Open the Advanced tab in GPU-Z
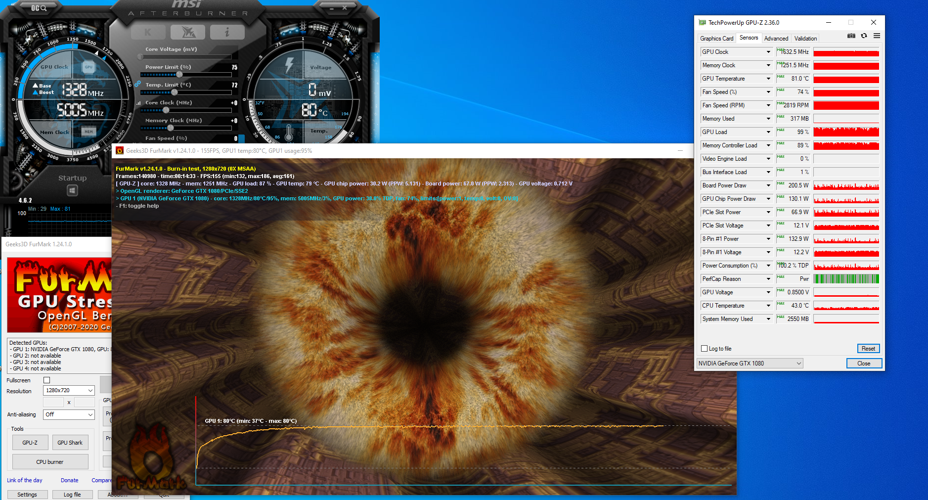The width and height of the screenshot is (928, 500). [x=776, y=39]
